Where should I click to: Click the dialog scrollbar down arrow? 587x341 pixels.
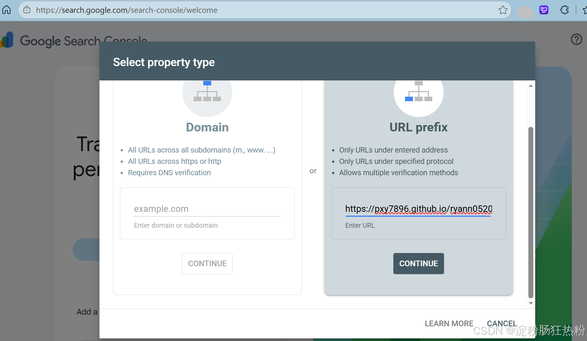click(x=531, y=303)
